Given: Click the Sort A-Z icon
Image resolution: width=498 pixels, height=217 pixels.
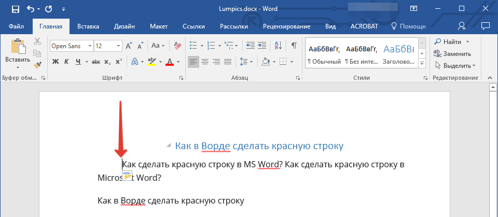Looking at the screenshot, I should [278, 46].
